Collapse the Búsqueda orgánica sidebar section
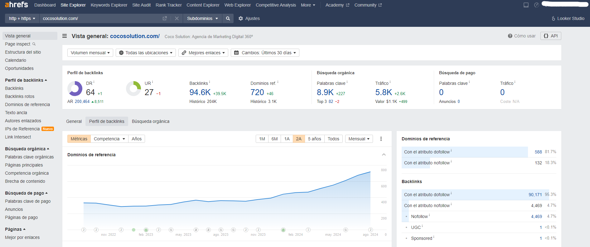This screenshot has height=247, width=590. pos(27,149)
